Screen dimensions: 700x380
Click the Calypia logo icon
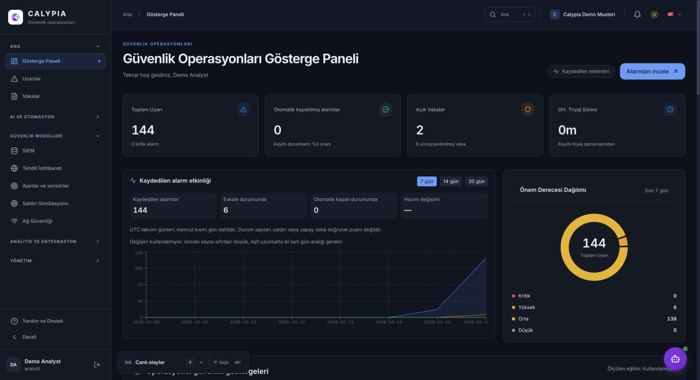point(16,17)
